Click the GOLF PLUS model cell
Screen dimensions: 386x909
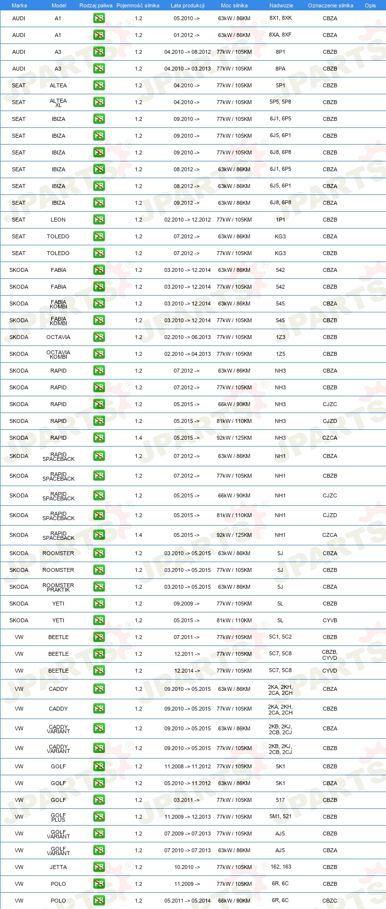(x=58, y=817)
